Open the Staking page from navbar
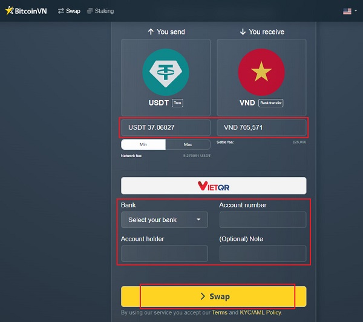Screen dimensions: 363x322 click(100, 11)
